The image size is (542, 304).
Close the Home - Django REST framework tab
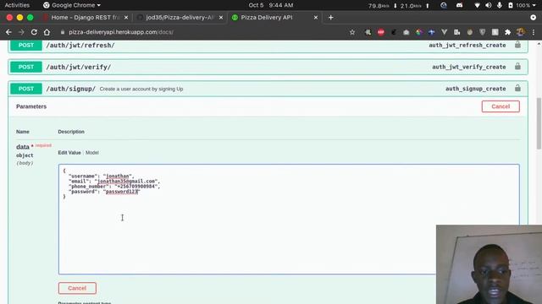[126, 17]
